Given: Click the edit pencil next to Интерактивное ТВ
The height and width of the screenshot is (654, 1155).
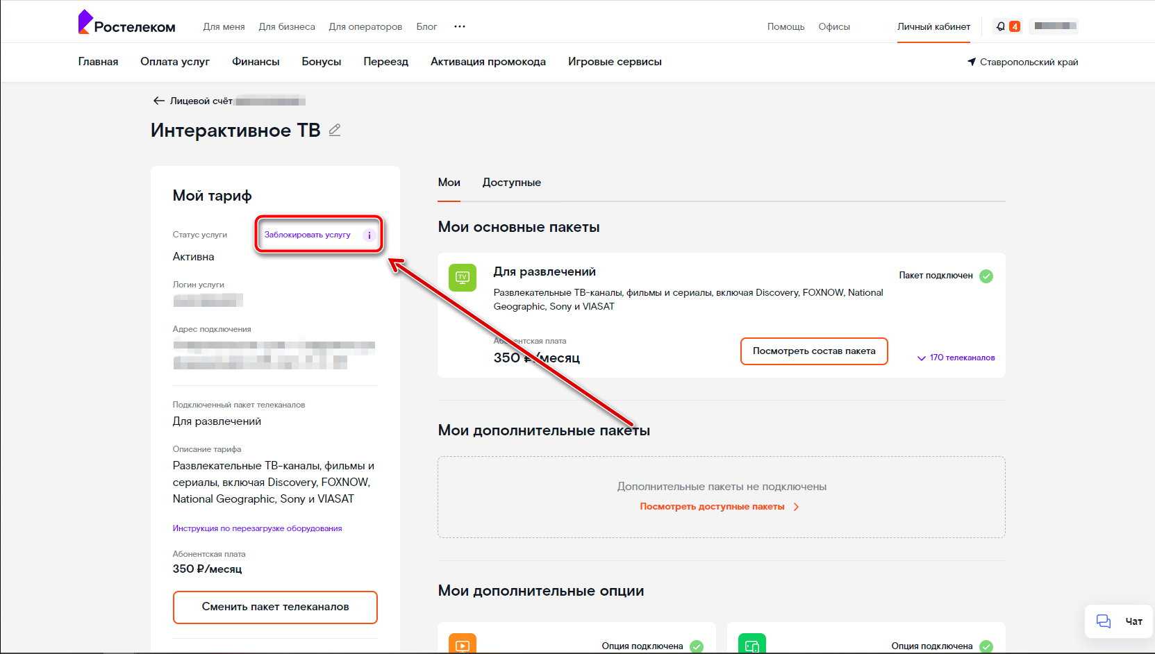Looking at the screenshot, I should (x=335, y=130).
